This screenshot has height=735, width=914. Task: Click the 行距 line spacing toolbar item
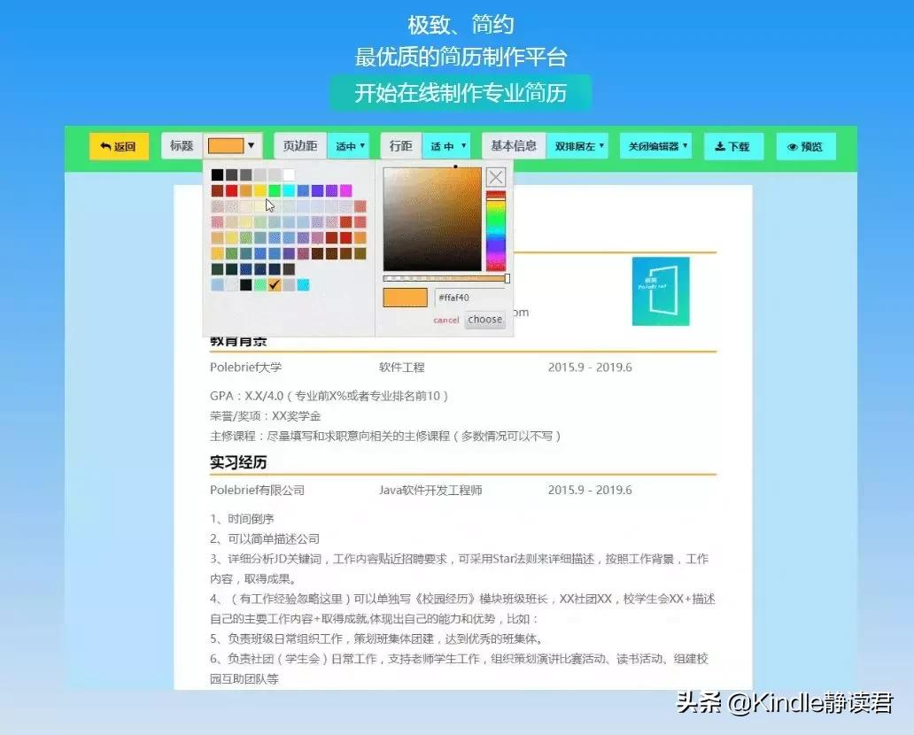[x=400, y=145]
